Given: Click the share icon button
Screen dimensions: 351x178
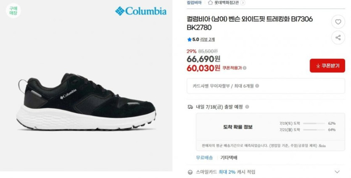Looking at the screenshot, I should [338, 37].
